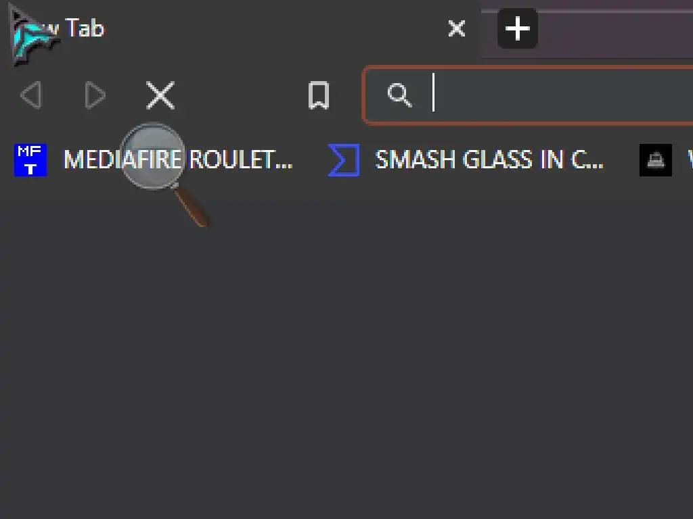Click the blue sigma-shaped bookmark favicon

pos(344,160)
